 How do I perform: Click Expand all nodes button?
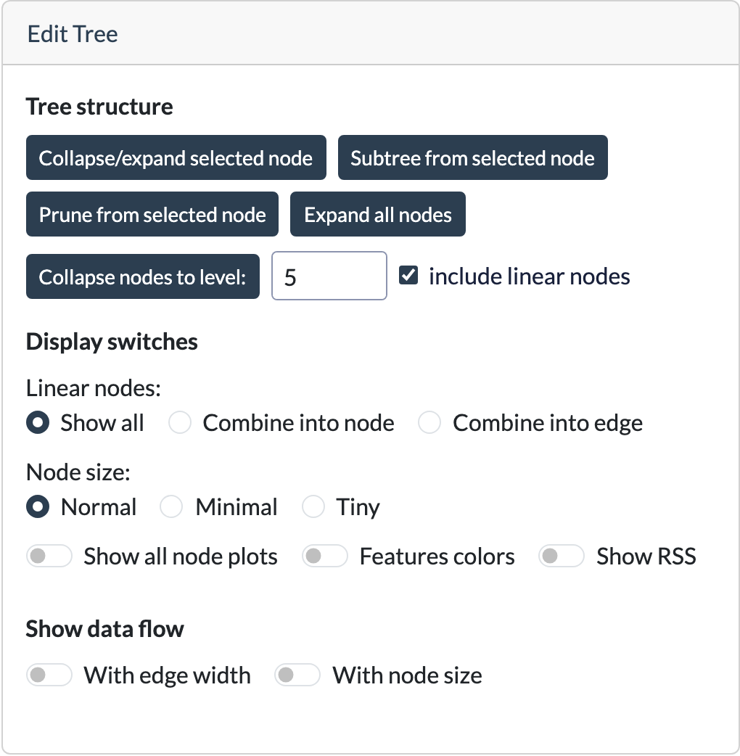(x=377, y=214)
